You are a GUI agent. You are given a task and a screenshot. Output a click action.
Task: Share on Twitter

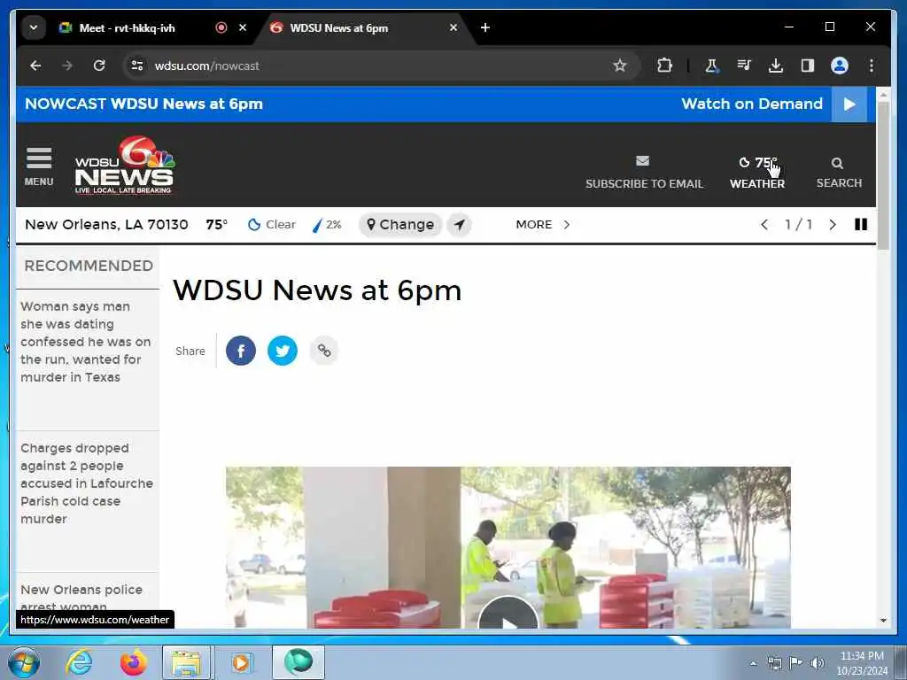pyautogui.click(x=283, y=351)
